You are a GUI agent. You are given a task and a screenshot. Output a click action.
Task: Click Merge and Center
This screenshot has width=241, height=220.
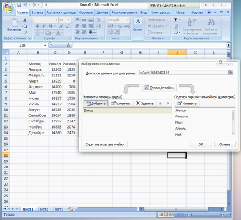pyautogui.click(x=98, y=26)
